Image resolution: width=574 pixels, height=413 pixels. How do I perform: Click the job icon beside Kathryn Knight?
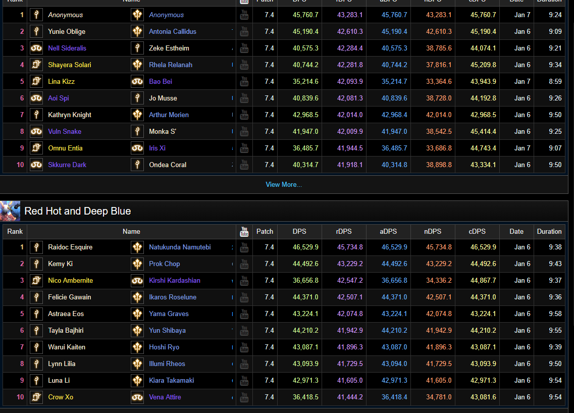(x=36, y=115)
